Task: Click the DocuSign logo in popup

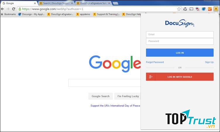Action: 180,23
